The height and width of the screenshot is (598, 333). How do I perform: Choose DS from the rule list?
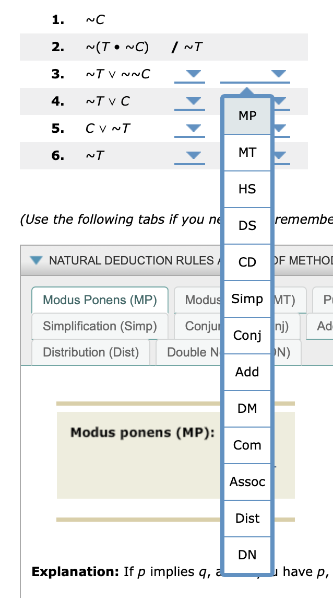(247, 225)
